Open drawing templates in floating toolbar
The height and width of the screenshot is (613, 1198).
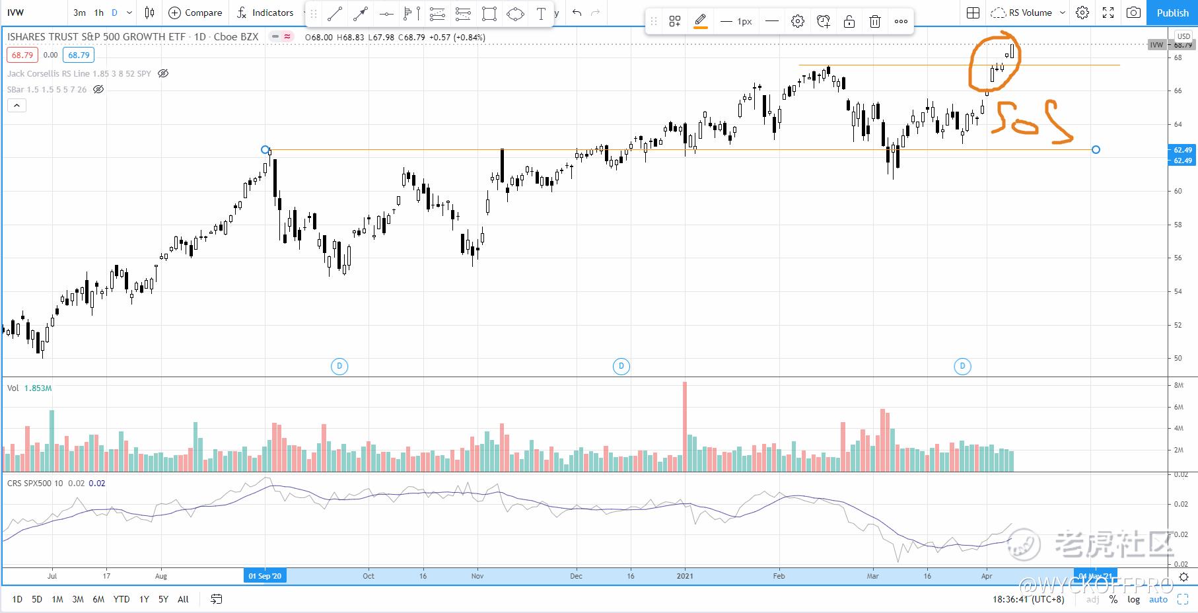tap(675, 22)
